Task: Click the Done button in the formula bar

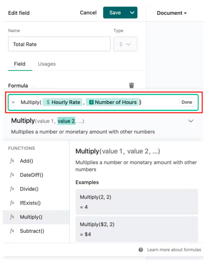Action: tap(187, 102)
